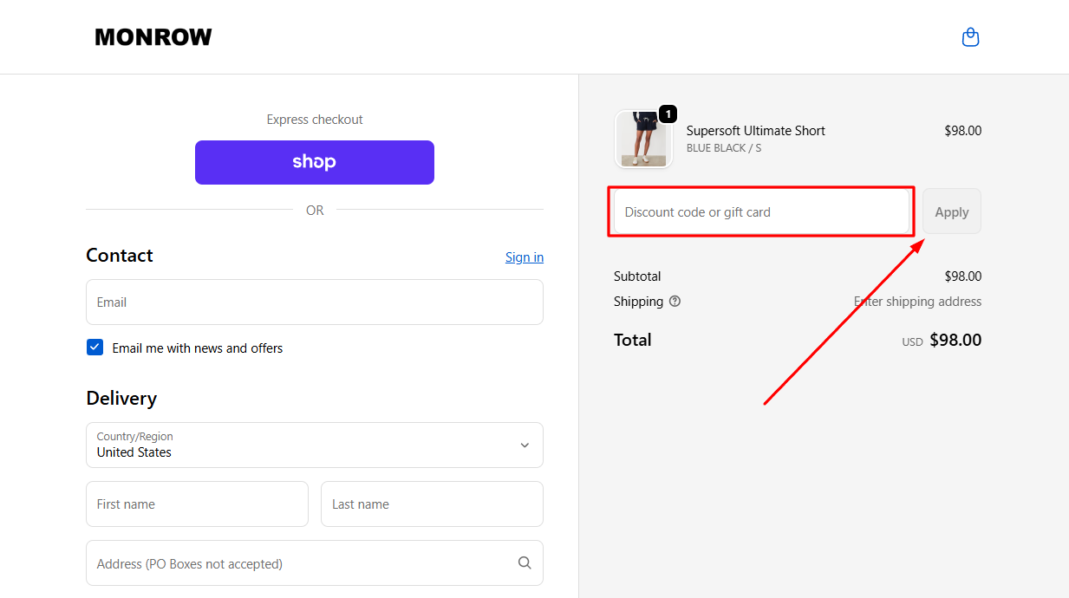The image size is (1069, 598).
Task: Focus the Last name field
Action: point(432,504)
